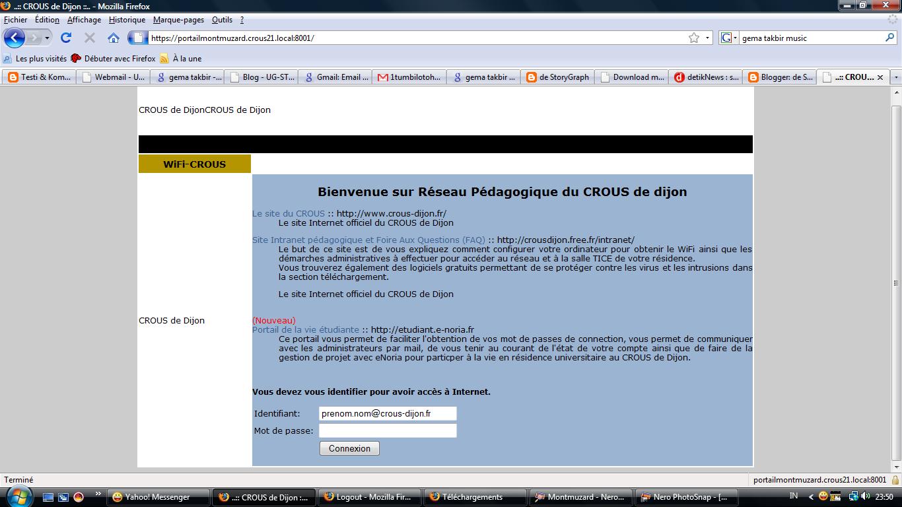Click the IN language indicator

794,496
